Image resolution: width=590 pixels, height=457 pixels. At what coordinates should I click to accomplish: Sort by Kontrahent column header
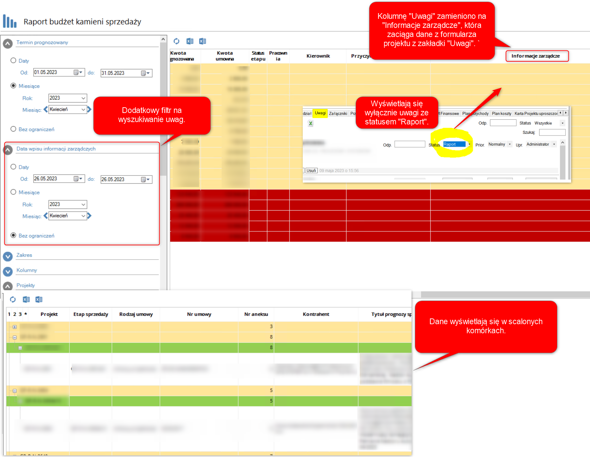(x=316, y=314)
